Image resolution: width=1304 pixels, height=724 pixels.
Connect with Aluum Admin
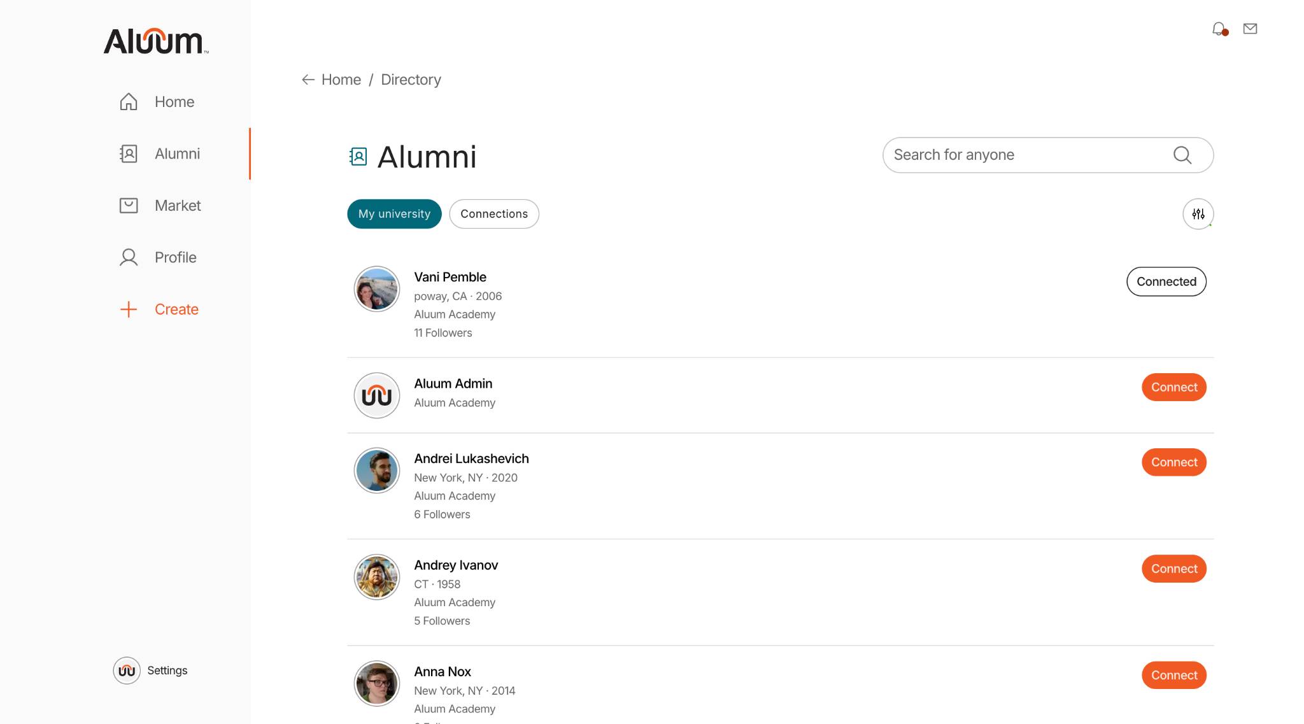pyautogui.click(x=1174, y=387)
